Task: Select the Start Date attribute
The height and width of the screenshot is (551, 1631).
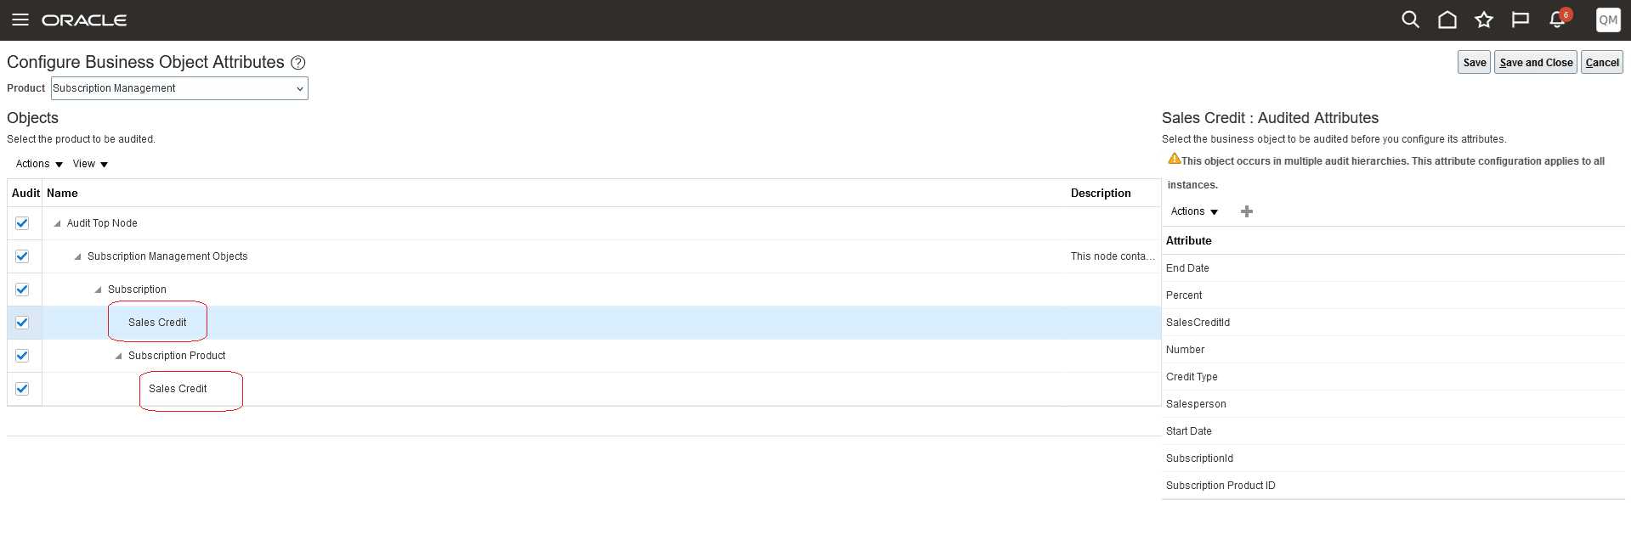Action: click(x=1189, y=431)
